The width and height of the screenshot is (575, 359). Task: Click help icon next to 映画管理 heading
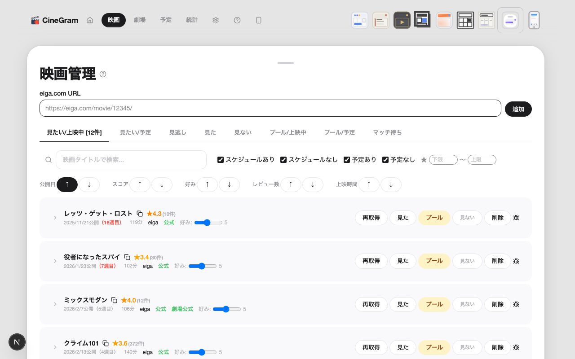[x=103, y=74]
